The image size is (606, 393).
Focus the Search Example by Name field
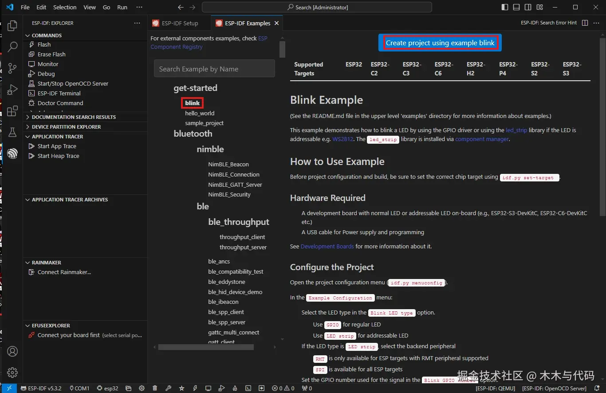214,69
